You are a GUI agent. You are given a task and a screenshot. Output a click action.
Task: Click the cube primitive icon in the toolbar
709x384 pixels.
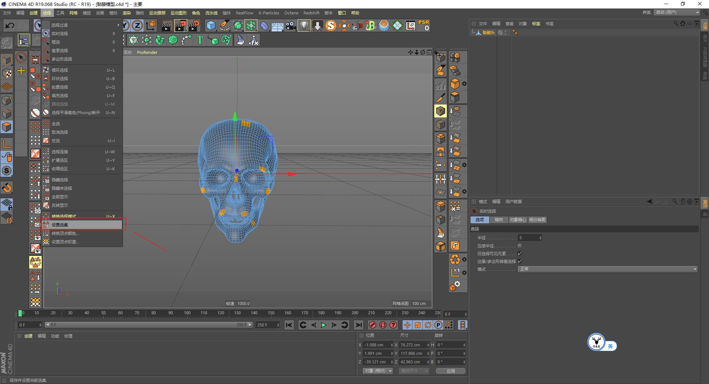(x=210, y=25)
